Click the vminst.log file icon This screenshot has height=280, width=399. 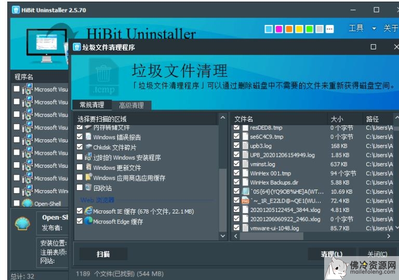click(245, 164)
